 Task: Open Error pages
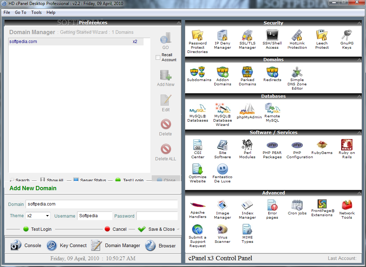coord(272,210)
